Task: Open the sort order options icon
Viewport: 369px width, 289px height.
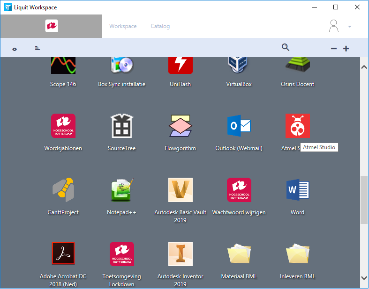Action: [38, 48]
